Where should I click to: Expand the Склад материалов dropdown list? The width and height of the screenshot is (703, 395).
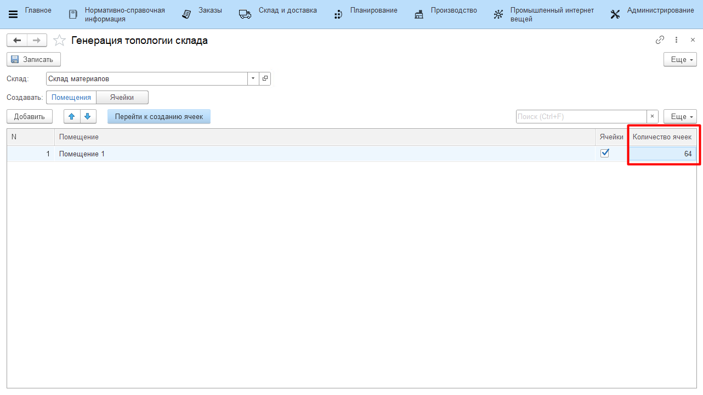(x=253, y=79)
